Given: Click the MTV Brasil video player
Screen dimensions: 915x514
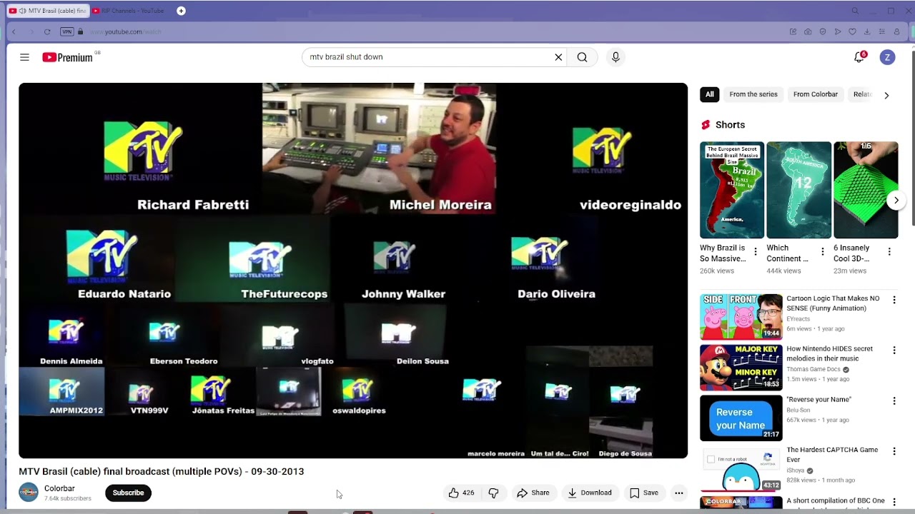Looking at the screenshot, I should tap(353, 271).
